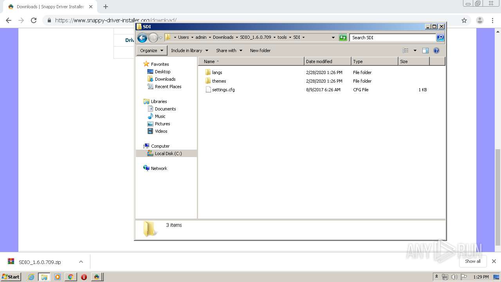Open the Windows Start menu
Viewport: 501px width, 282px height.
11,277
